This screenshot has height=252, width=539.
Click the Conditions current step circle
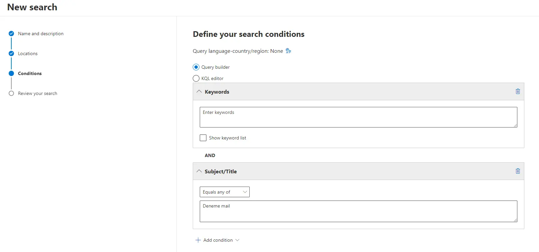(11, 73)
